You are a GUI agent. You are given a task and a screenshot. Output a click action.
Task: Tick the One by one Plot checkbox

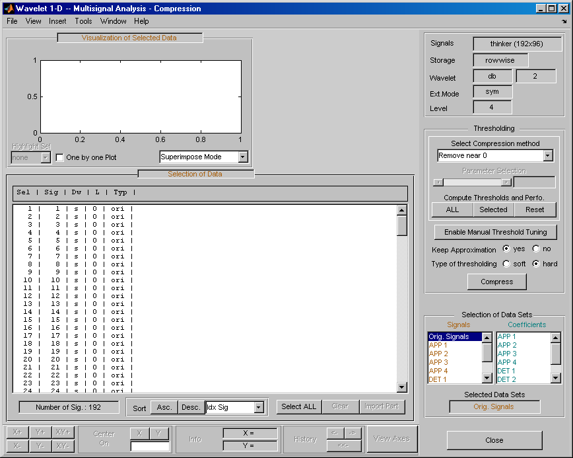(x=59, y=158)
